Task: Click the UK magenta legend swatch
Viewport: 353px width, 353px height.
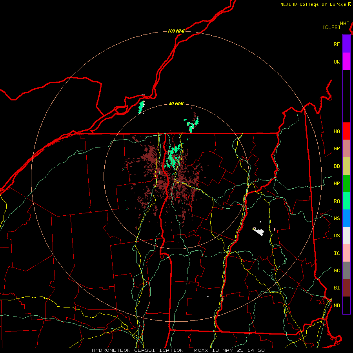Action: tap(346, 62)
